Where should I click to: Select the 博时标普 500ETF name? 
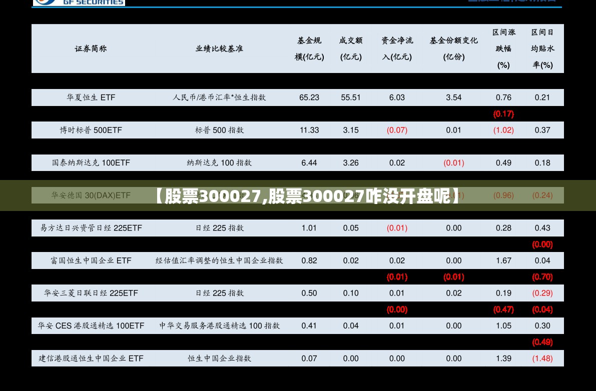[91, 130]
